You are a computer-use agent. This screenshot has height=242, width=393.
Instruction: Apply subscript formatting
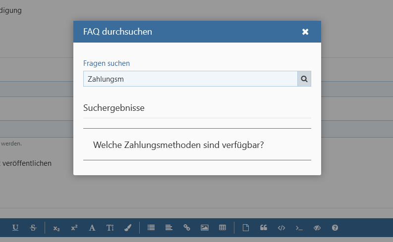point(56,228)
